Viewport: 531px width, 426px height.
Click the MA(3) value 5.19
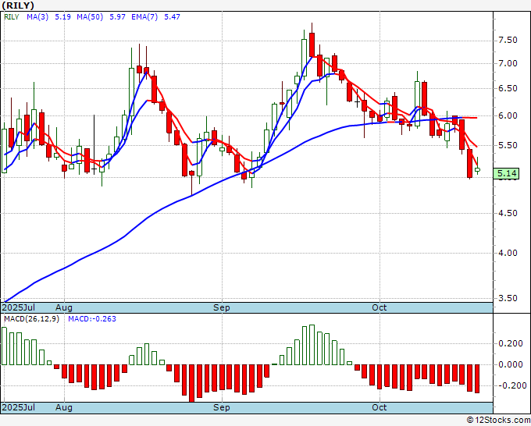click(62, 17)
